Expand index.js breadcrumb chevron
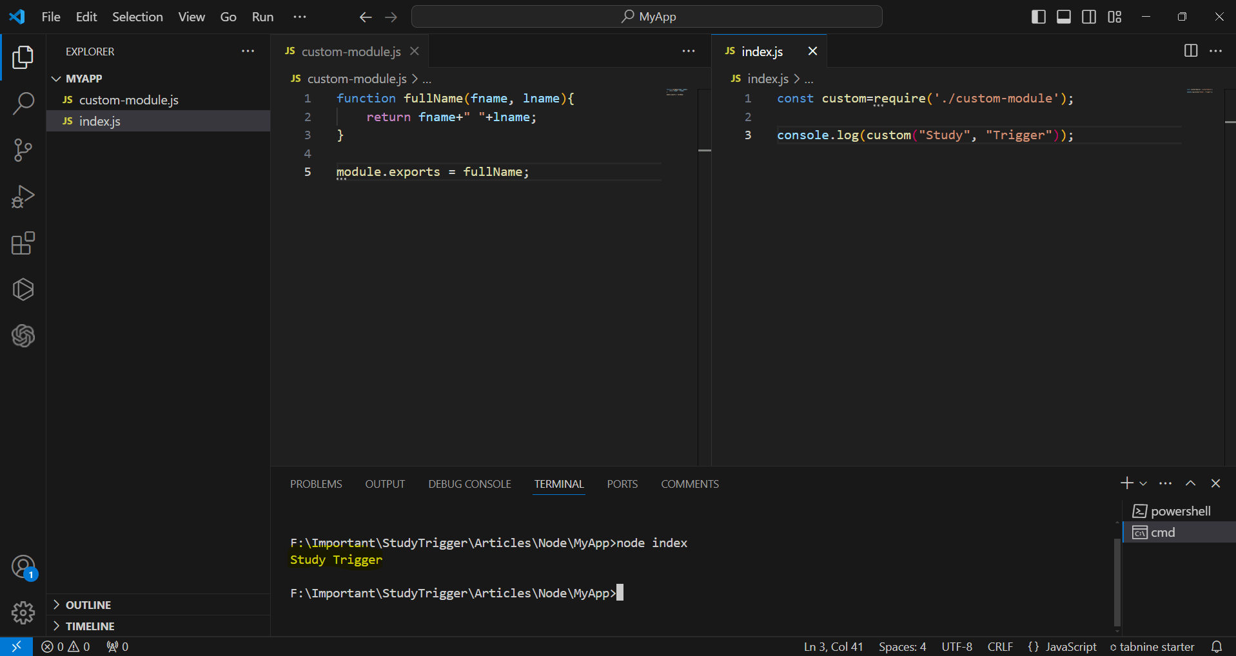1236x656 pixels. [x=797, y=79]
